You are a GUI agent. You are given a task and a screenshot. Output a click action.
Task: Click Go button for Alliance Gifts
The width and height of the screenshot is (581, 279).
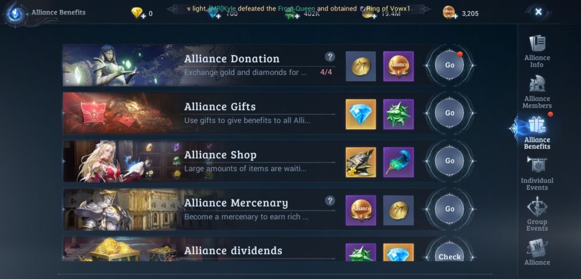click(450, 113)
